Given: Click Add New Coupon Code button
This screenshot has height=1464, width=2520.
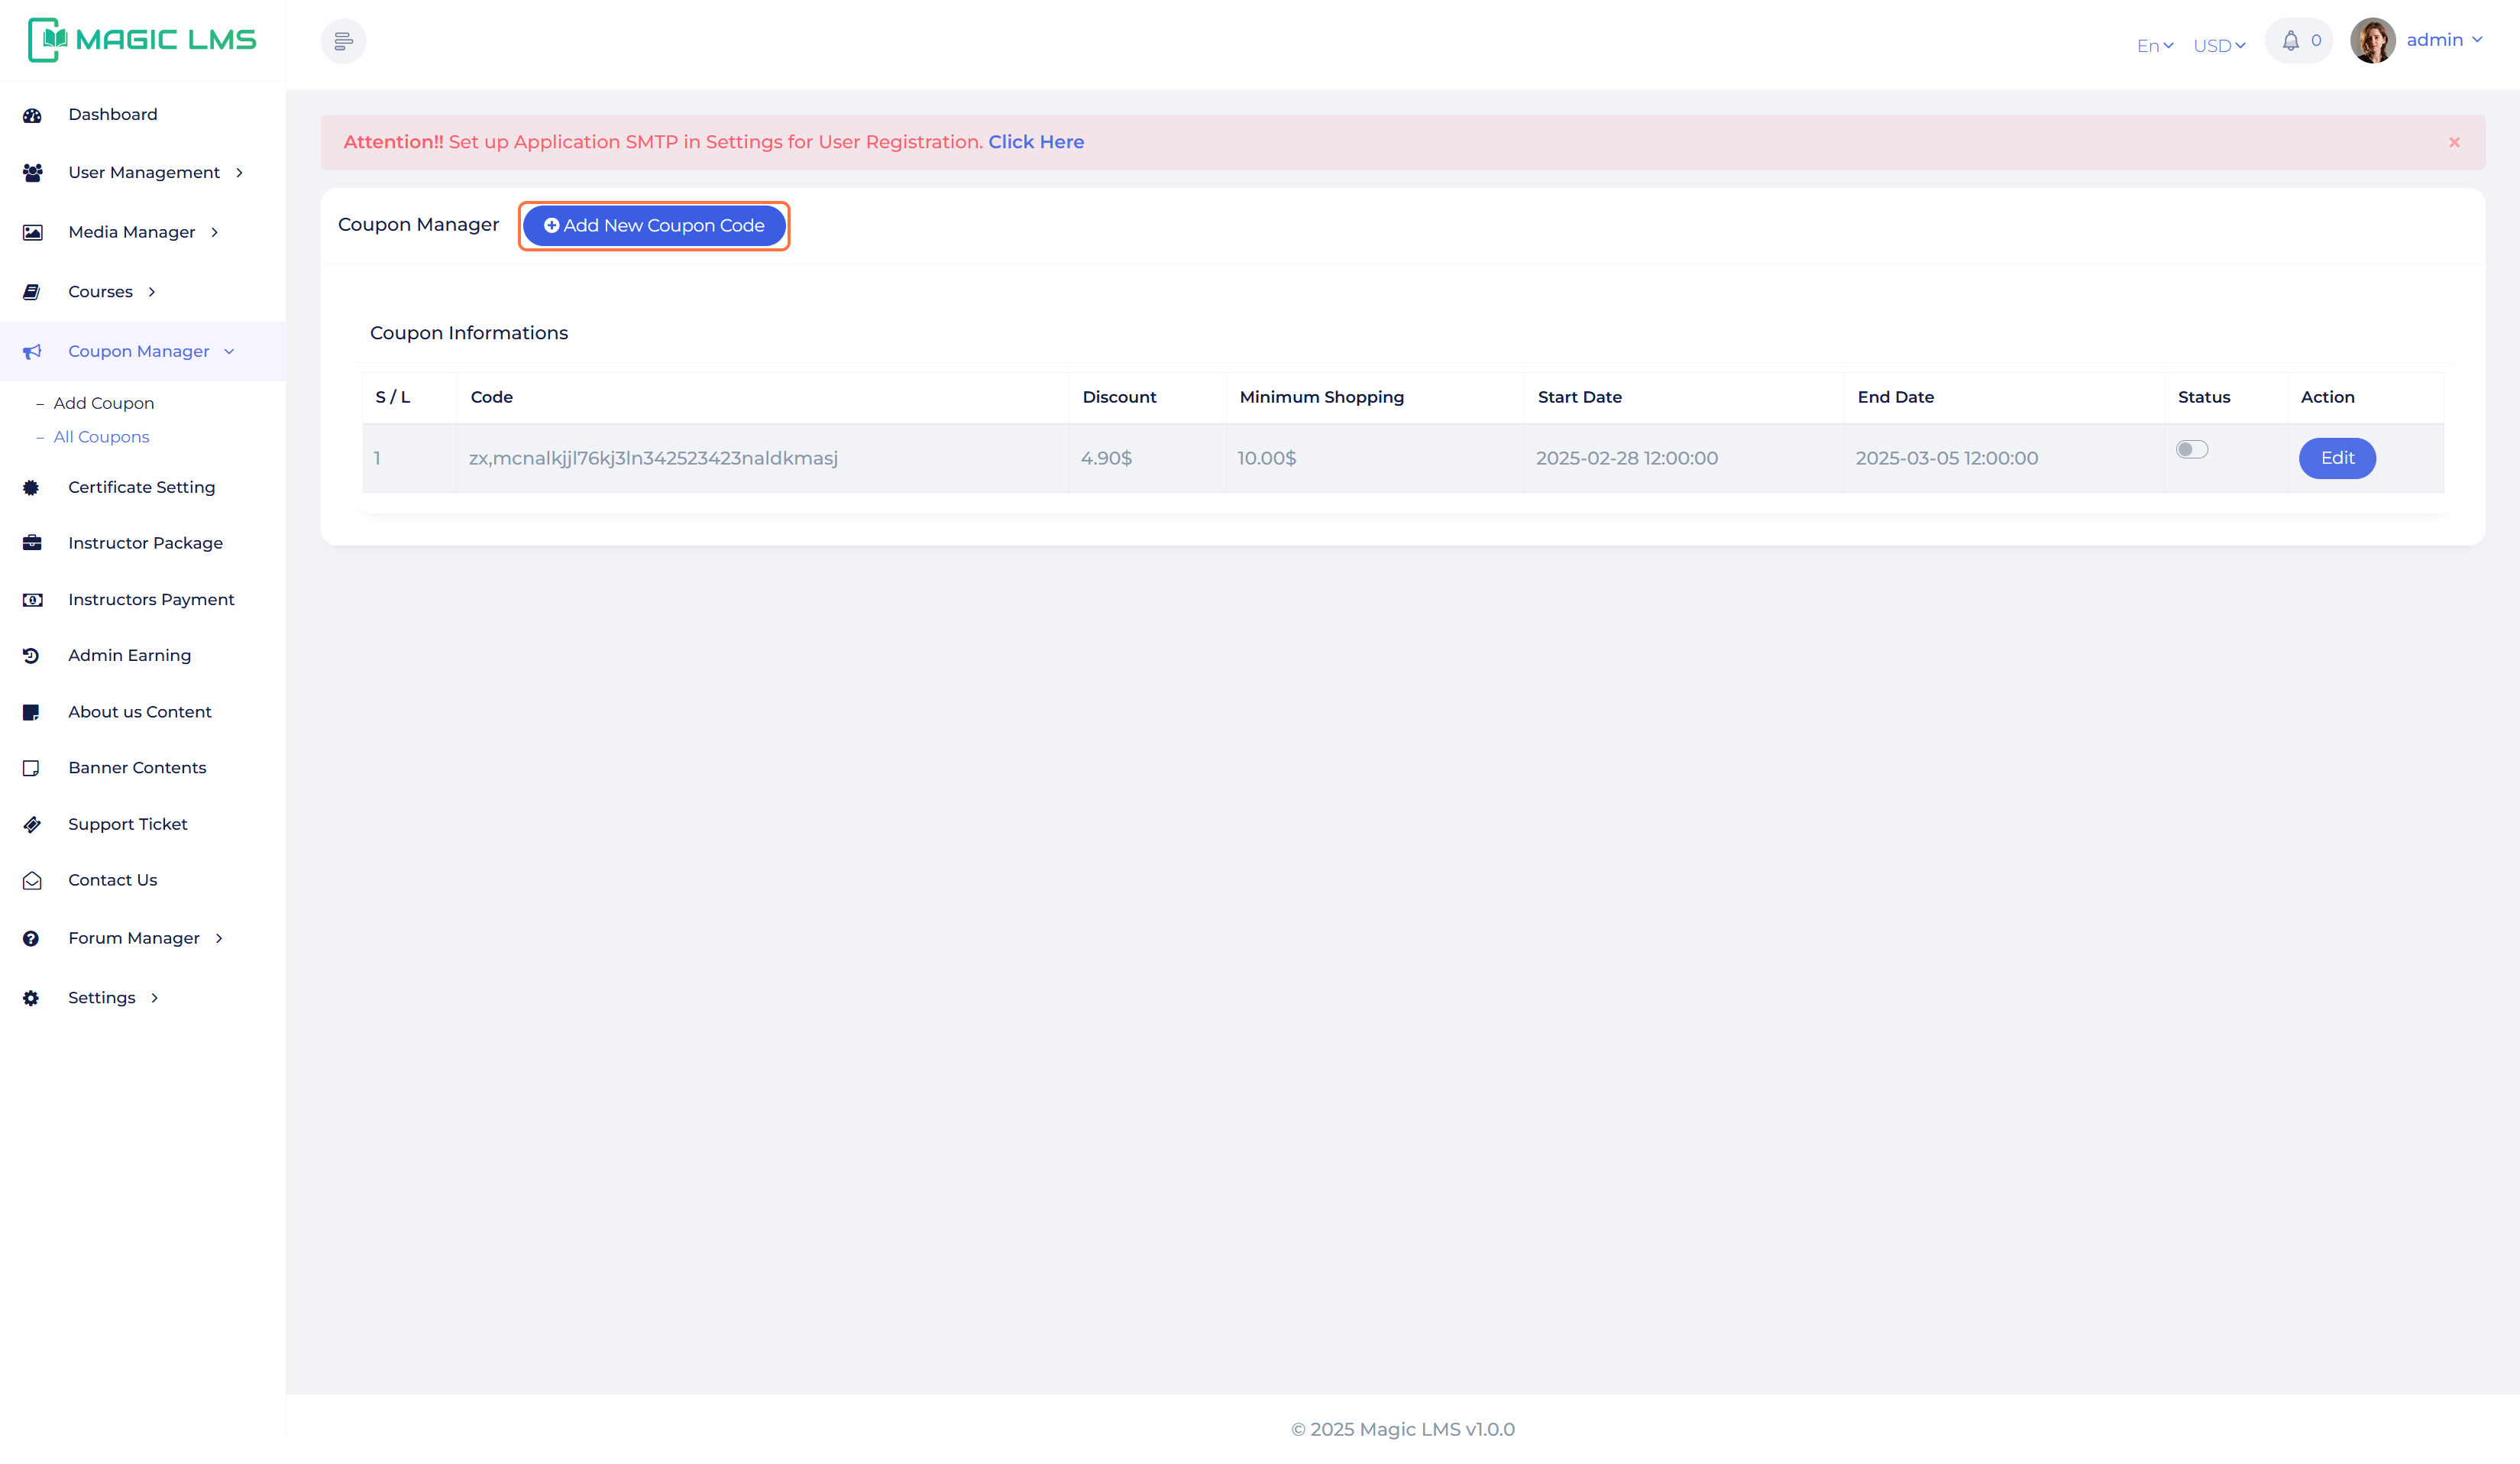Looking at the screenshot, I should coord(654,226).
